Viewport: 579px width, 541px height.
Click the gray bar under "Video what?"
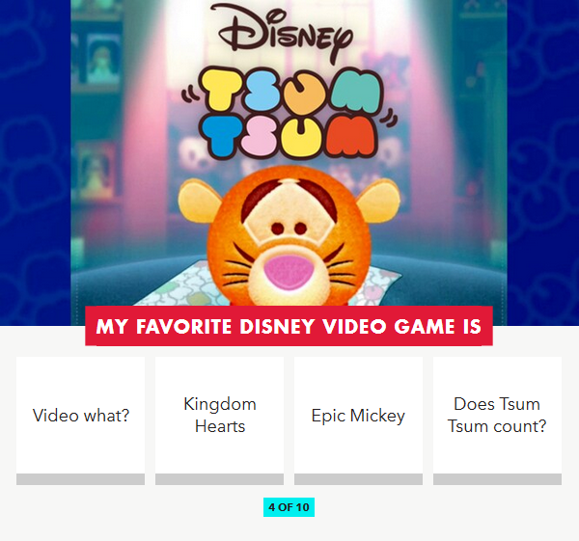tap(80, 479)
